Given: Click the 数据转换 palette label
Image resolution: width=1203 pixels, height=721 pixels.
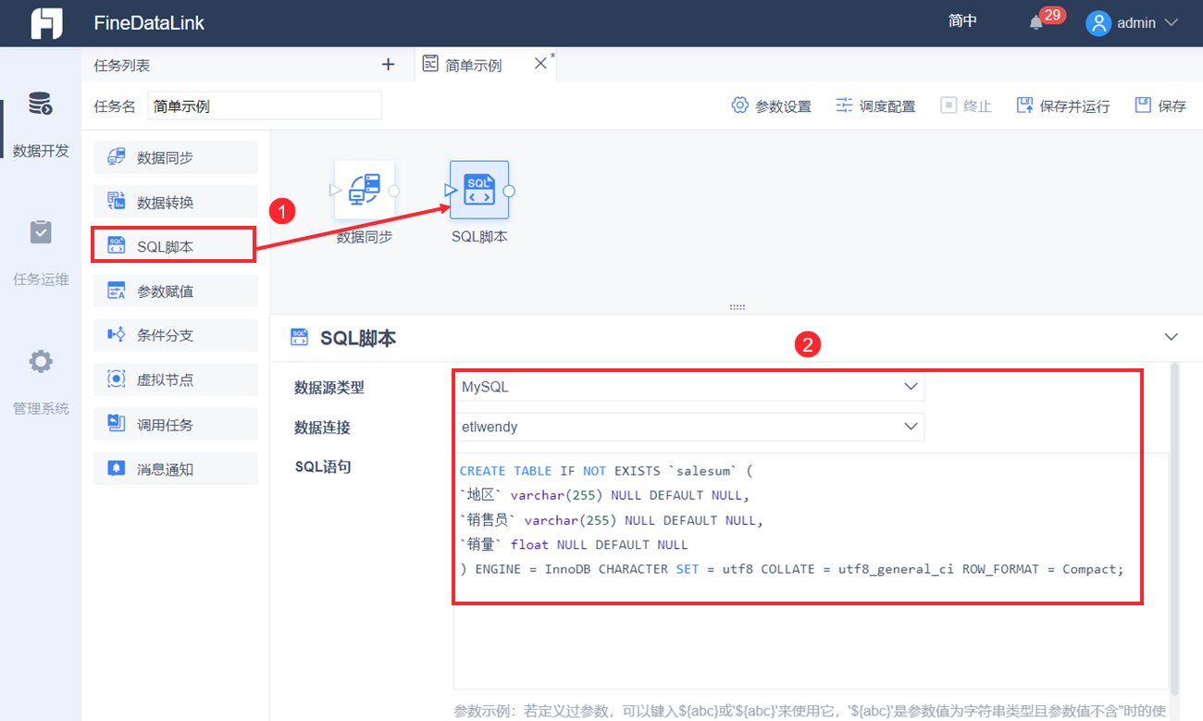Looking at the screenshot, I should 165,203.
